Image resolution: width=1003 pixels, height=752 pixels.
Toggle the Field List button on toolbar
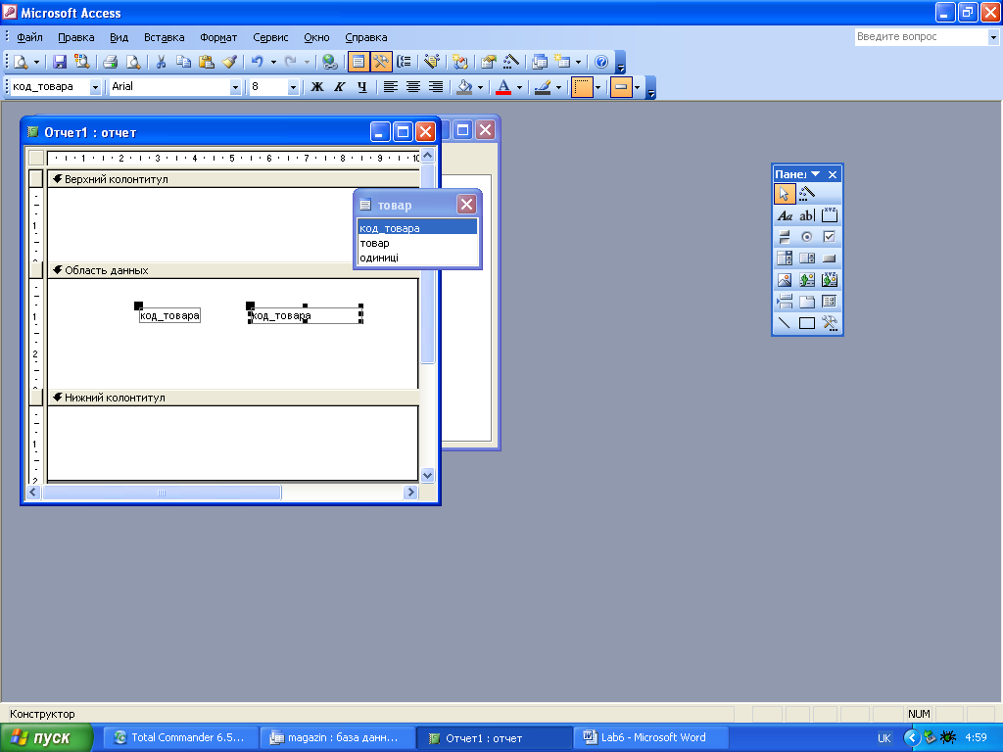[358, 62]
